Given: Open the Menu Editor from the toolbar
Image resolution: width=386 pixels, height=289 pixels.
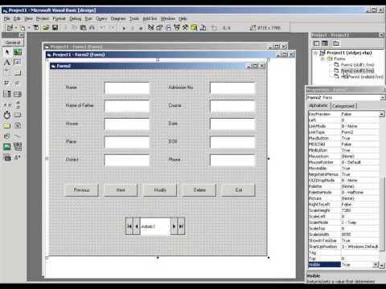Looking at the screenshot, I should [36, 28].
